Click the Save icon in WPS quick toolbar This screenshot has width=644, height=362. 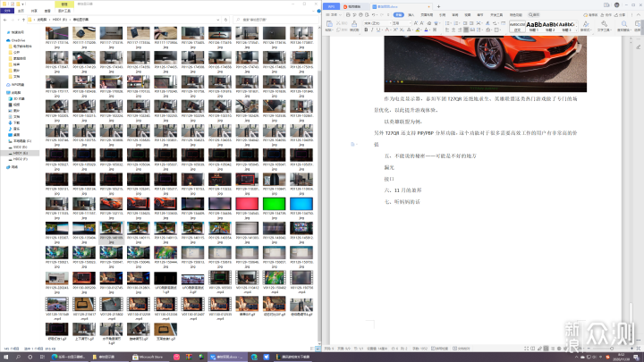pos(348,15)
